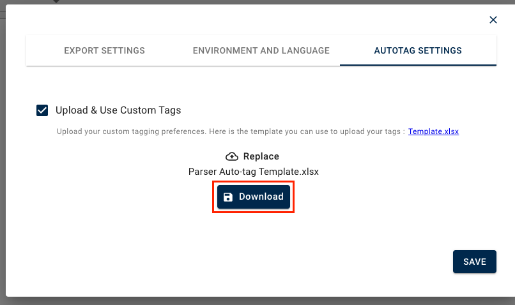Click the SAVE button
Viewport: 515px width, 305px height.
click(475, 262)
